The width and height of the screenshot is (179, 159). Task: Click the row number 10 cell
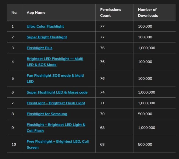(14, 144)
